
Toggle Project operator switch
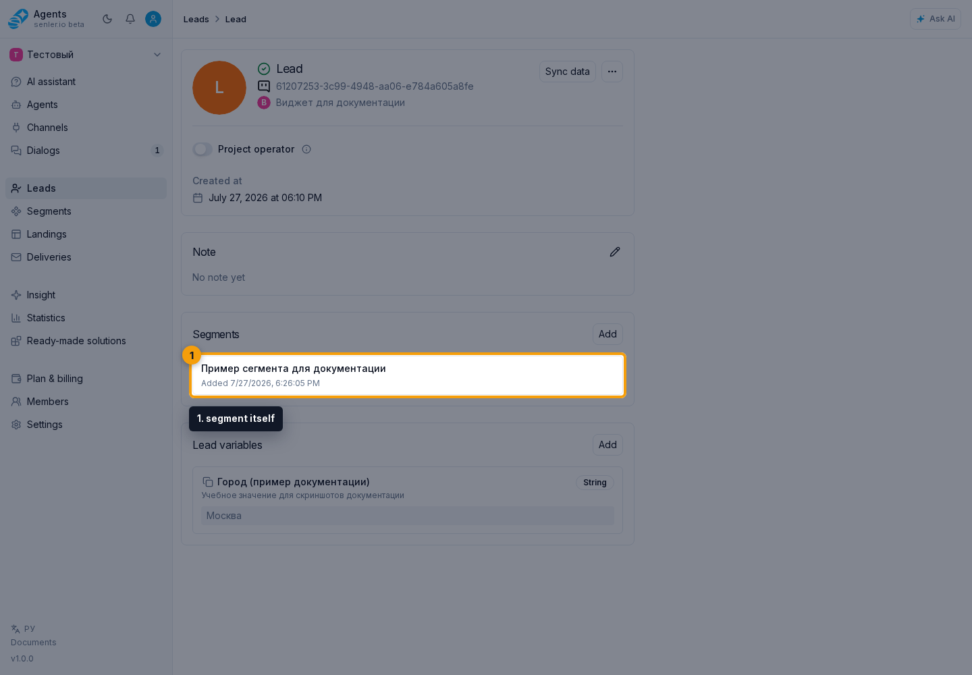pos(202,149)
